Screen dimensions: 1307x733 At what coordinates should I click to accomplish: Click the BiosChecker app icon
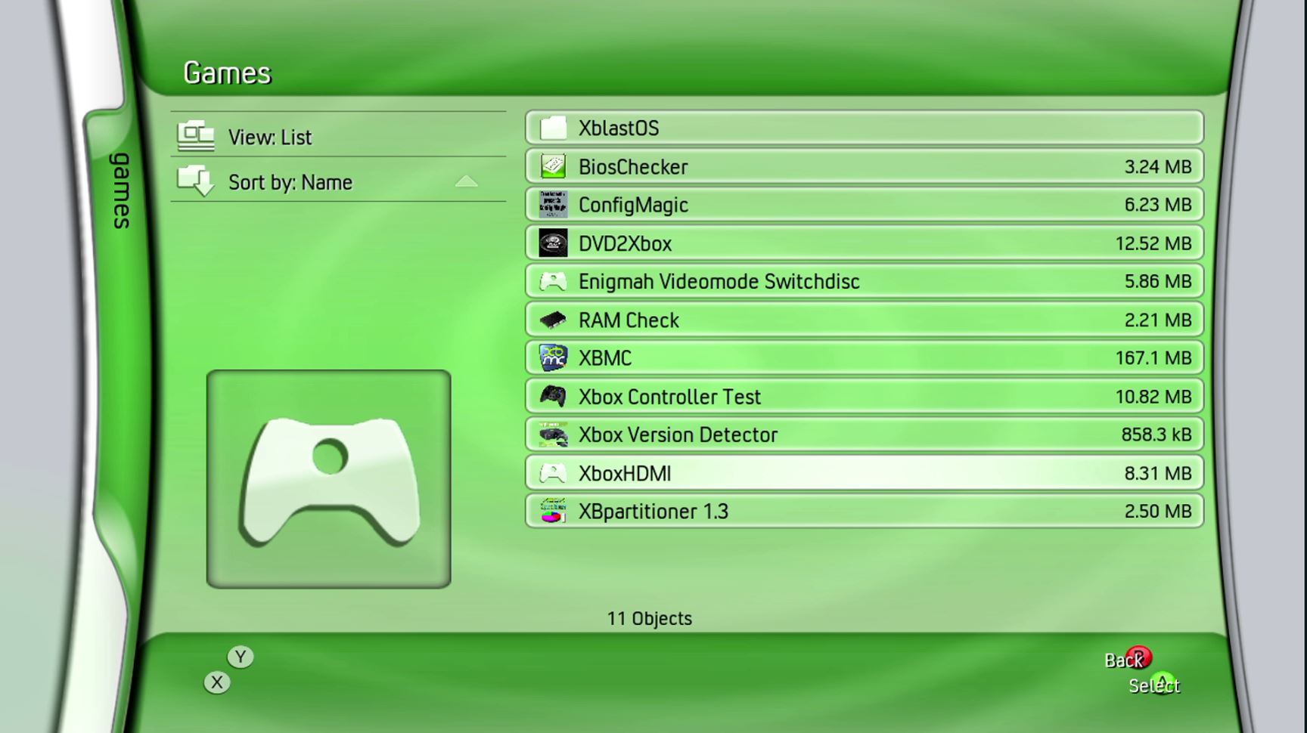coord(553,166)
